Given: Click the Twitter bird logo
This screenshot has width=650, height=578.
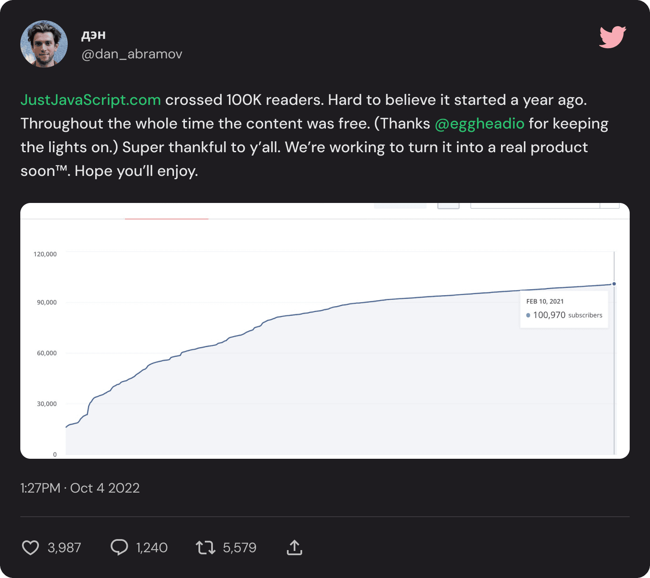Looking at the screenshot, I should click(x=612, y=37).
